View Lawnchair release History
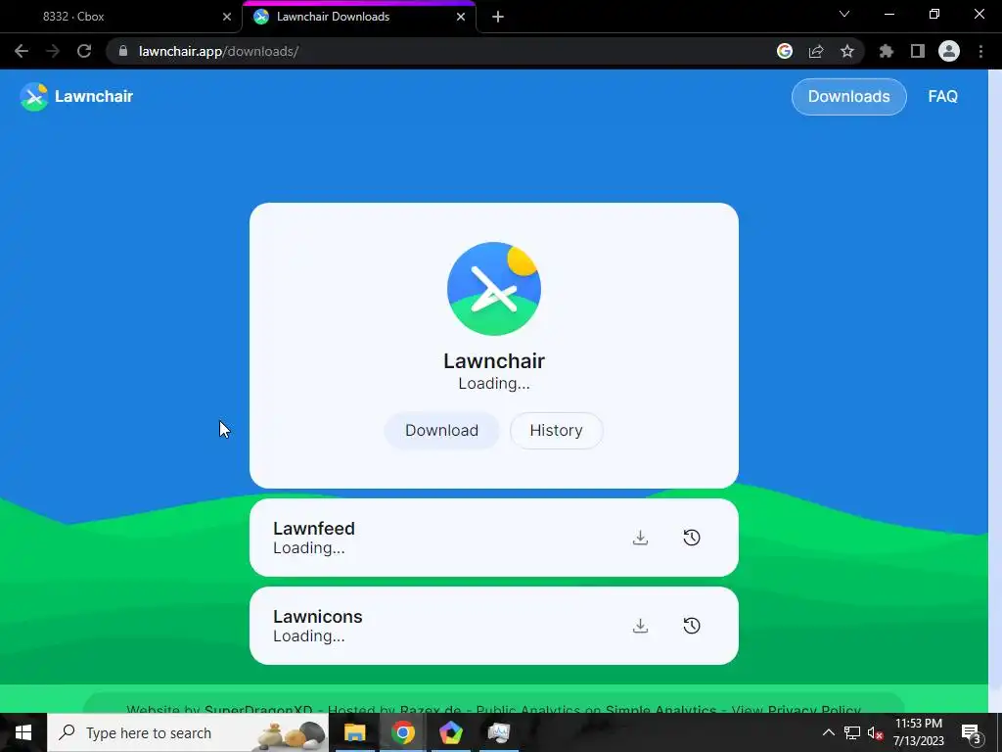The height and width of the screenshot is (752, 1002). coord(556,431)
